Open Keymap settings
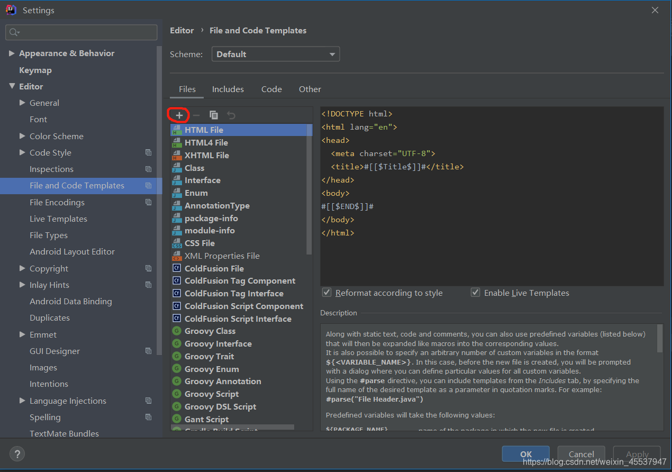This screenshot has height=472, width=672. 35,70
